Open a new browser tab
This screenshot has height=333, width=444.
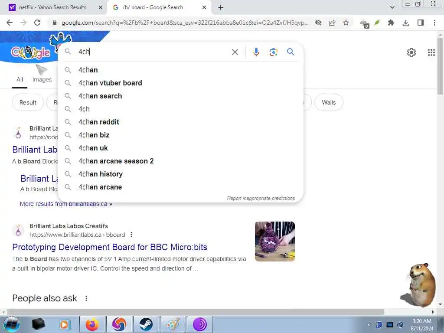tap(221, 7)
